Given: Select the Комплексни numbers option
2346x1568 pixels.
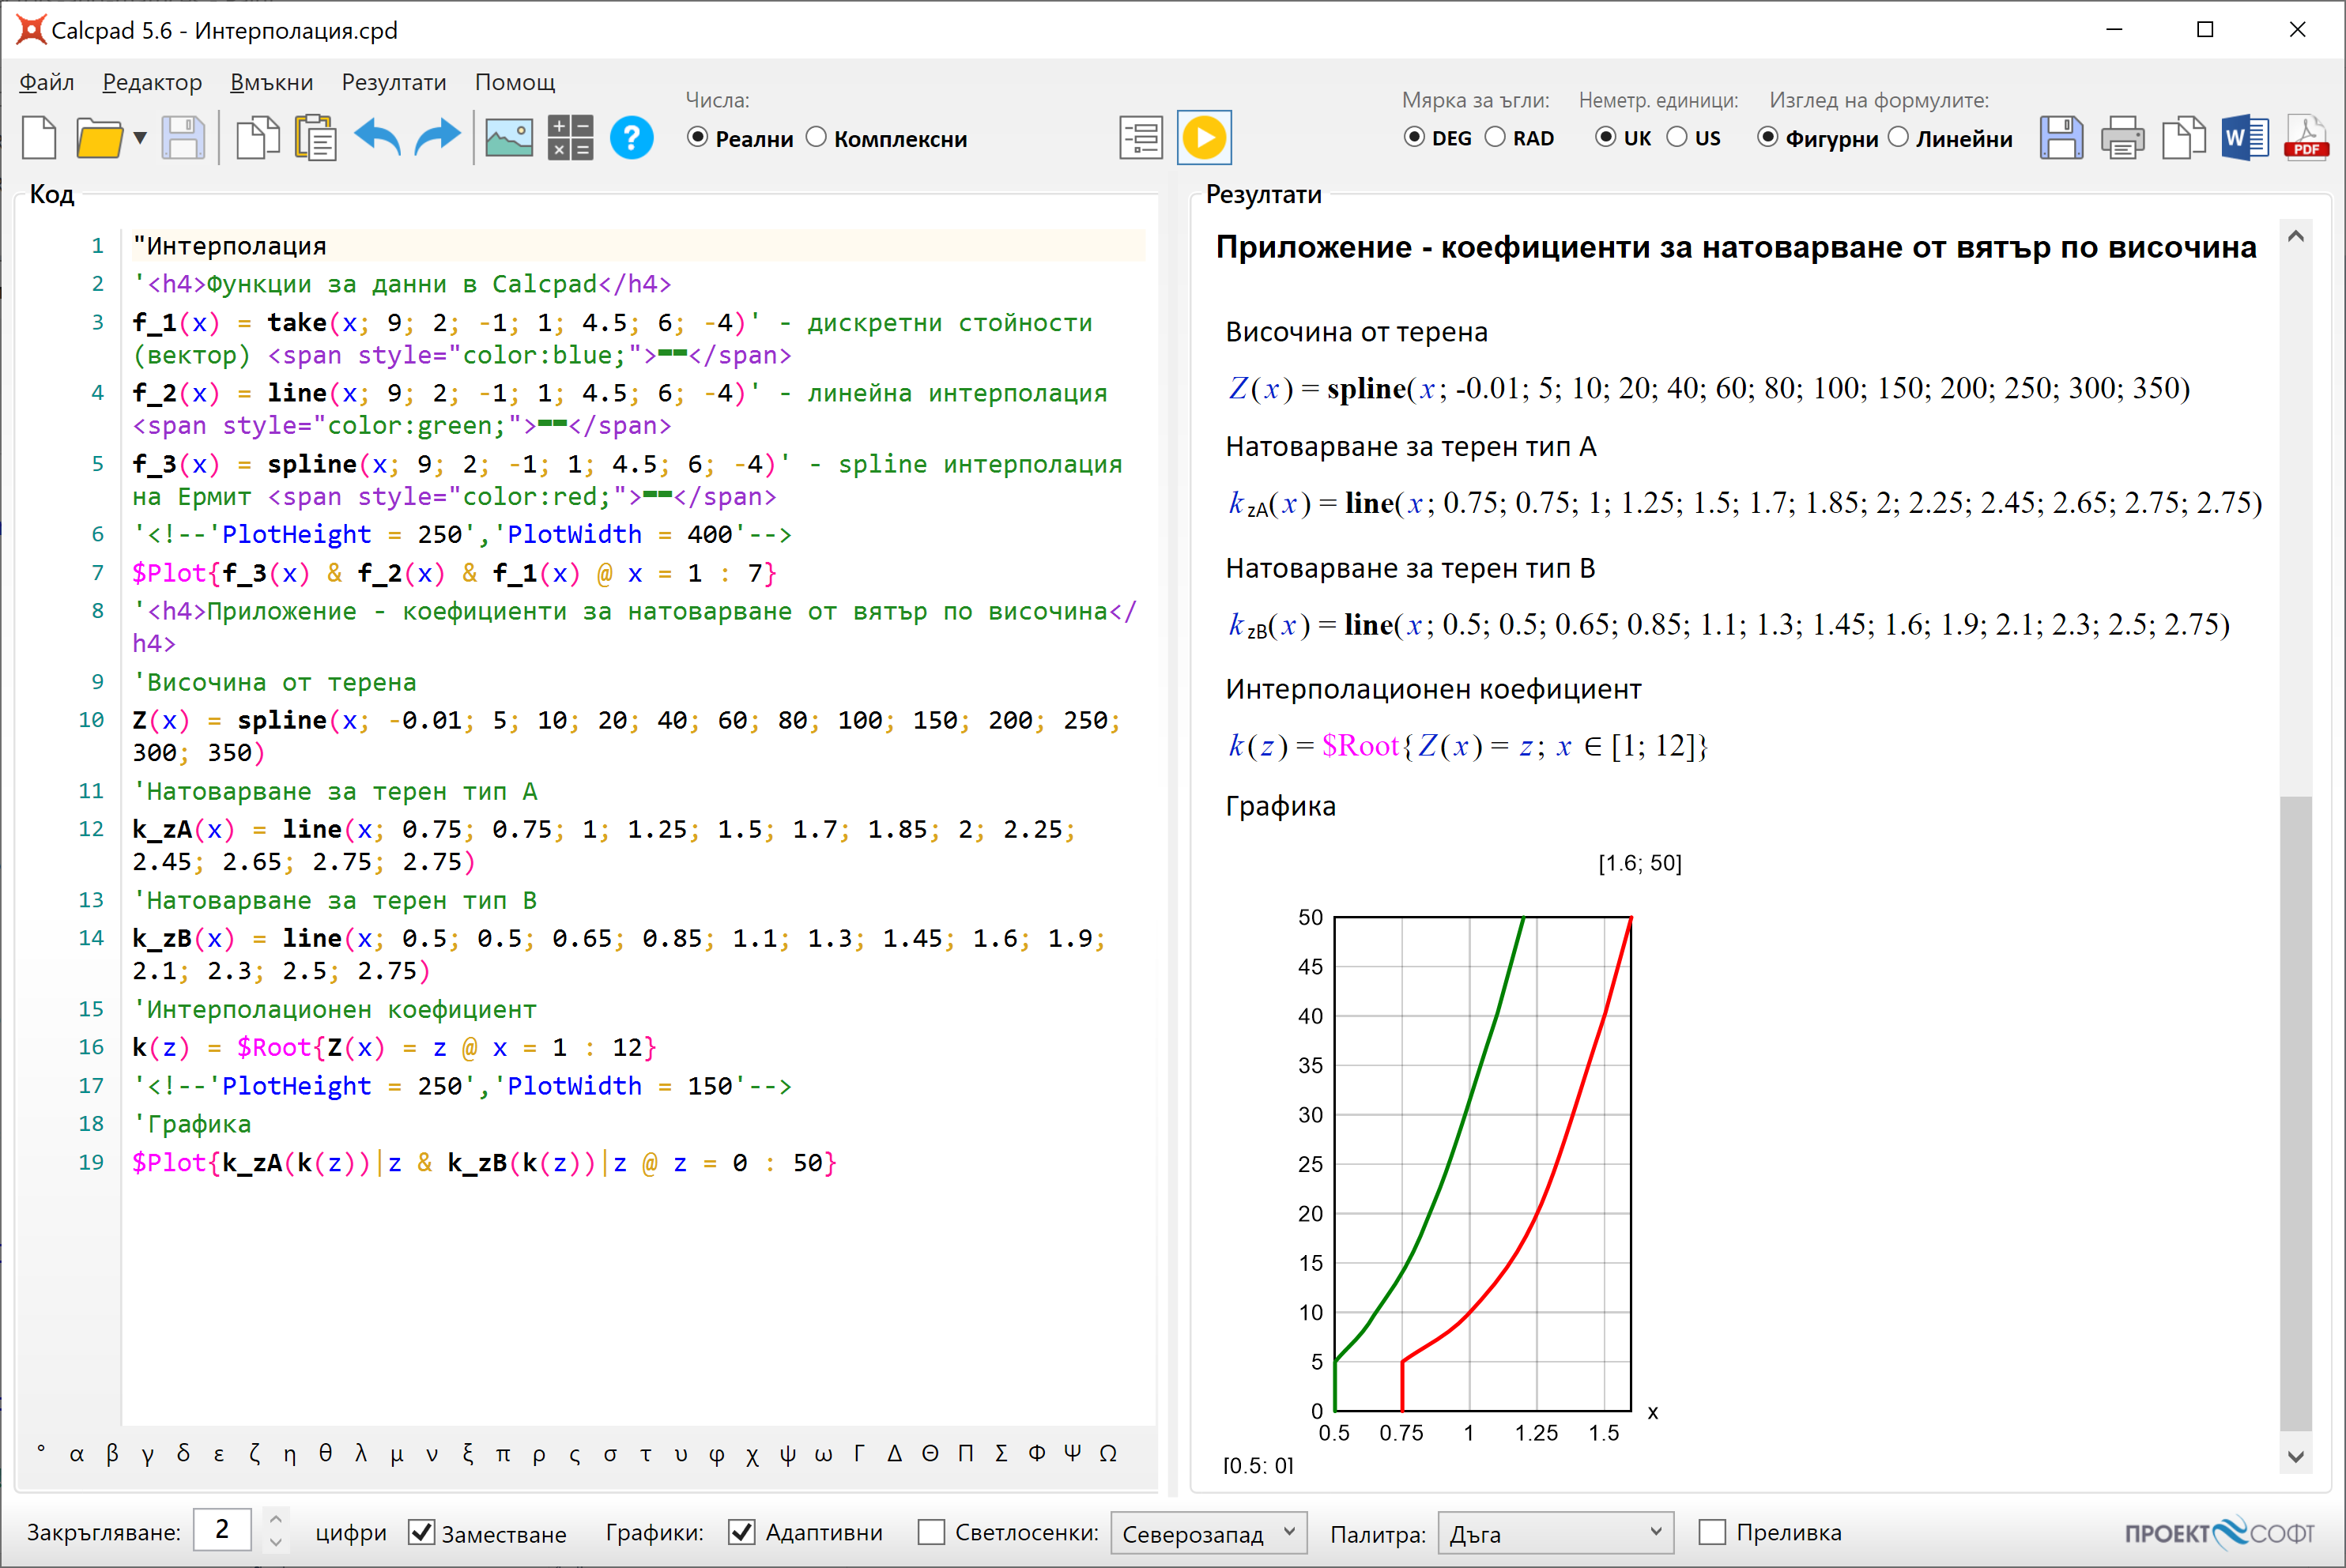Looking at the screenshot, I should [886, 138].
